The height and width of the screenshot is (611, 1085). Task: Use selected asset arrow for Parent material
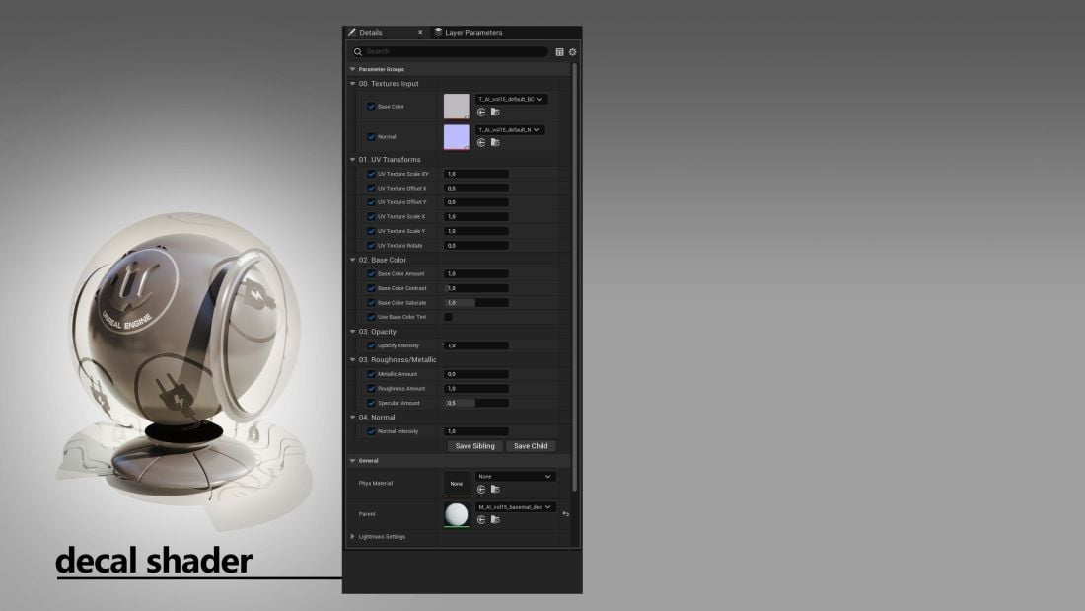click(481, 519)
